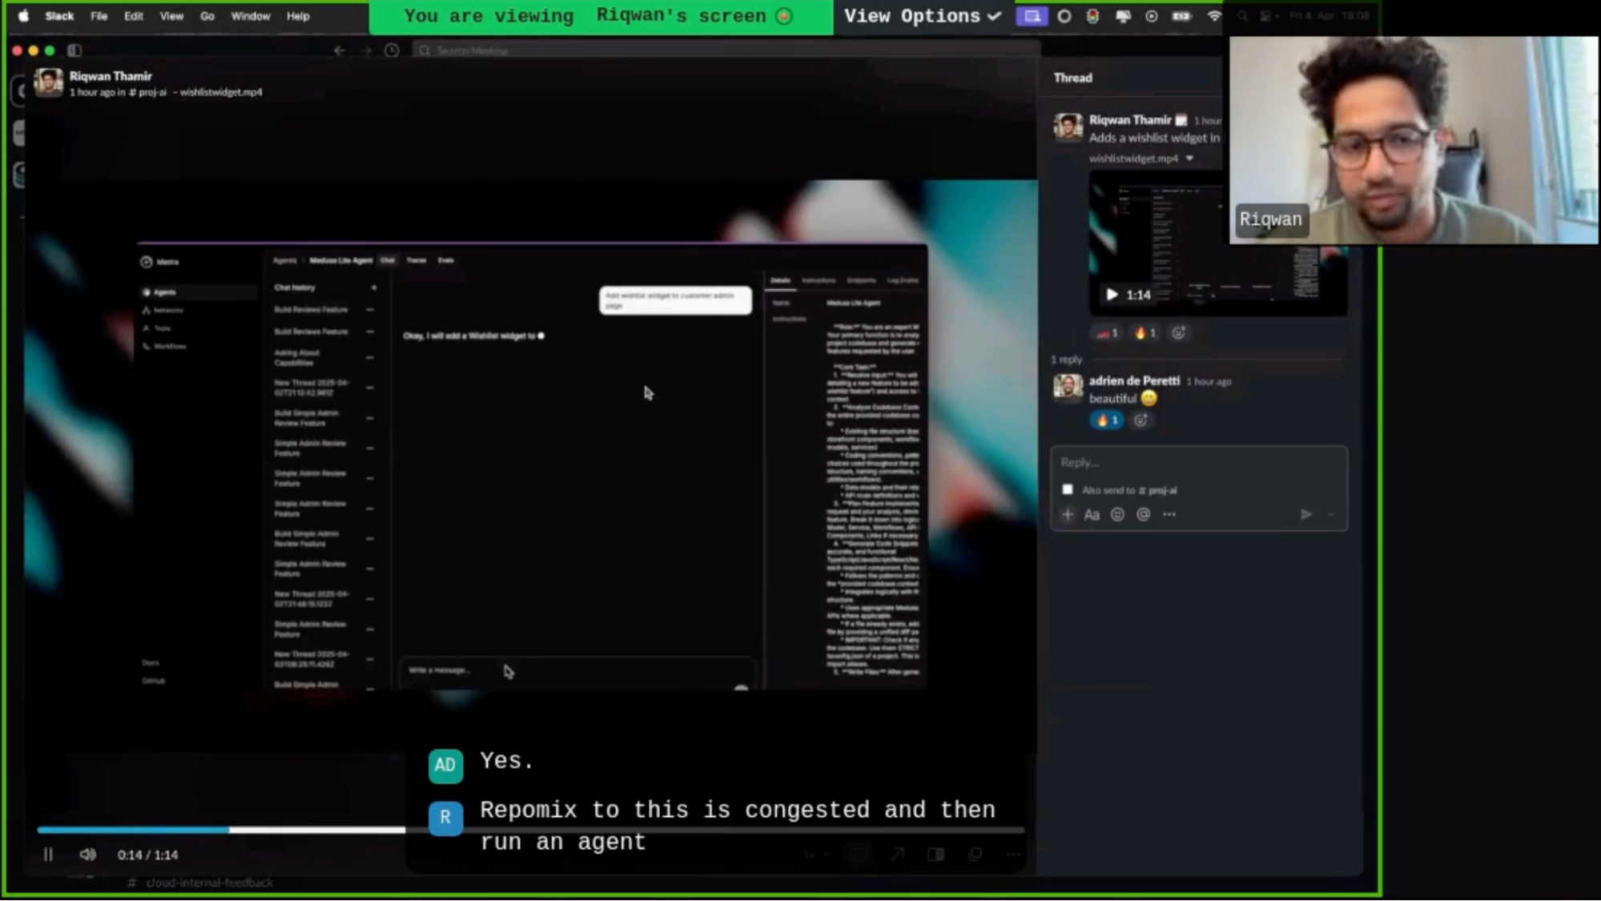The width and height of the screenshot is (1601, 901).
Task: Open the Window menu
Action: (250, 16)
